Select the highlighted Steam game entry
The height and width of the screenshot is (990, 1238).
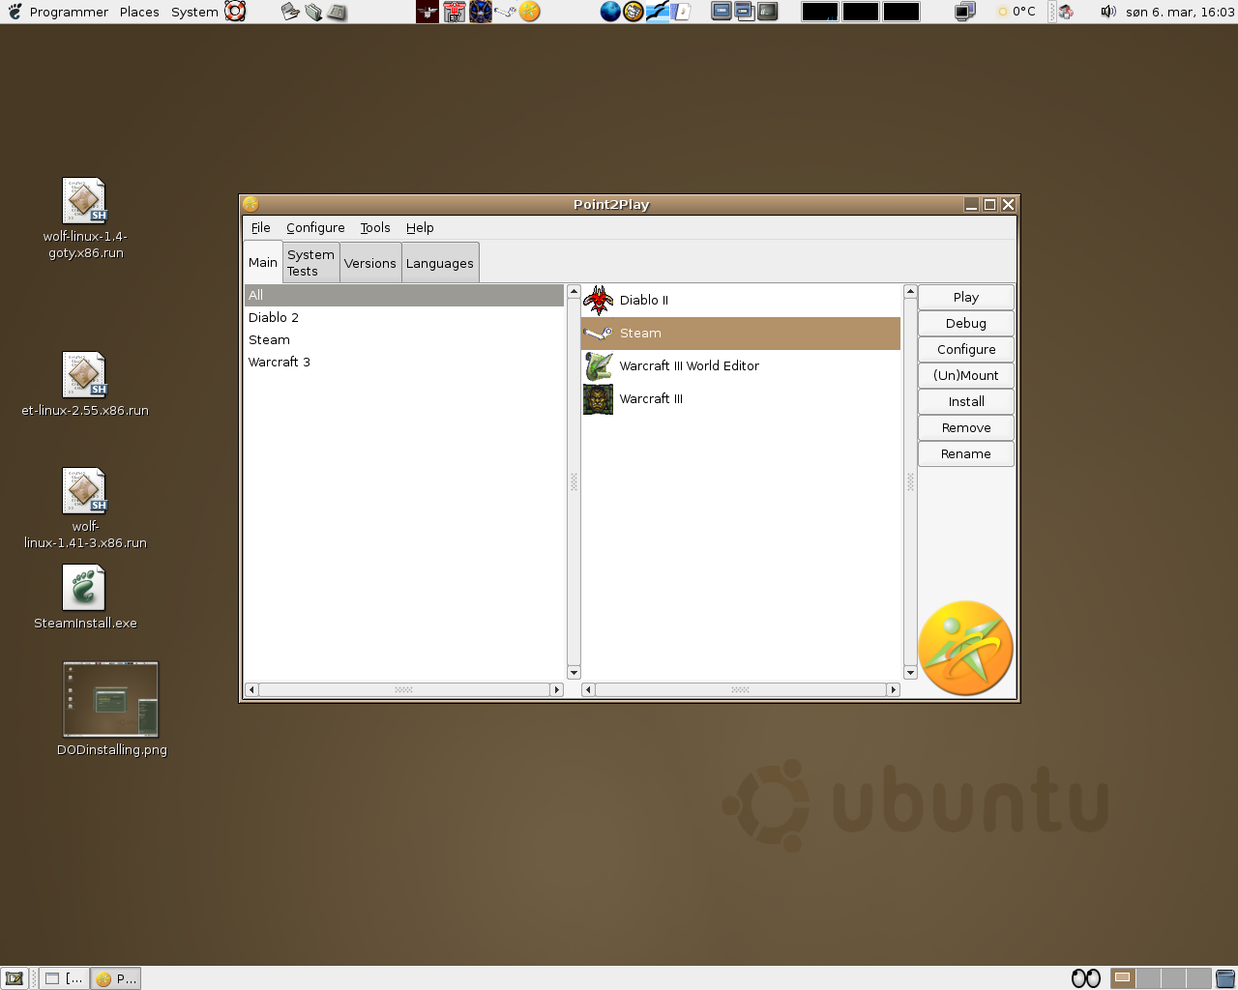click(x=741, y=334)
